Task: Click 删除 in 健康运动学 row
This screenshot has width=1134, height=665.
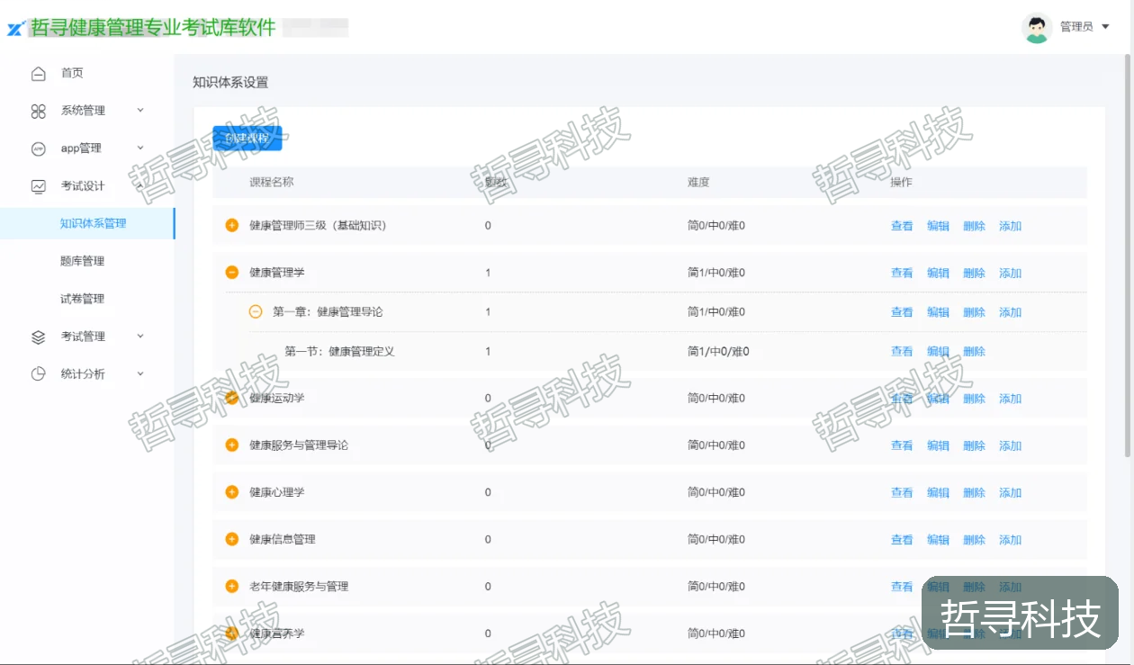Action: (x=974, y=399)
